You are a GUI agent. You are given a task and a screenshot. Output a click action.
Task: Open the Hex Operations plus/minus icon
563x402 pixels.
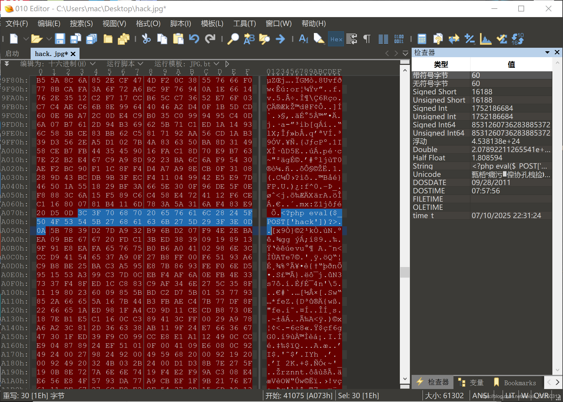point(470,39)
